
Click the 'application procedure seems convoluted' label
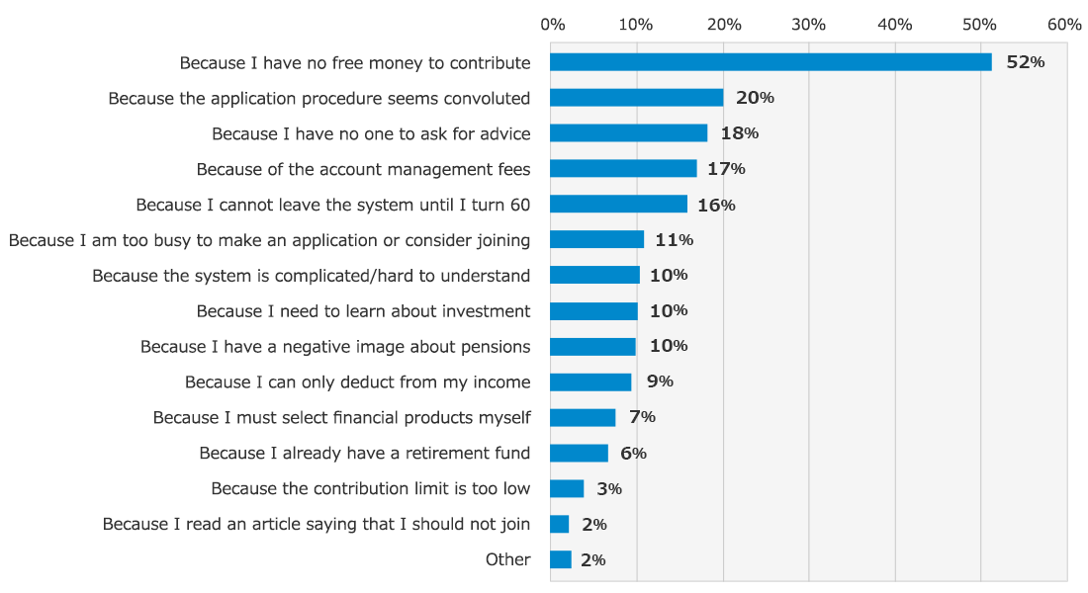point(319,98)
